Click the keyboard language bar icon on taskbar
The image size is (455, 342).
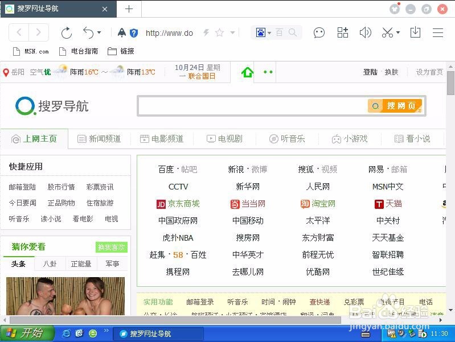[x=366, y=335]
